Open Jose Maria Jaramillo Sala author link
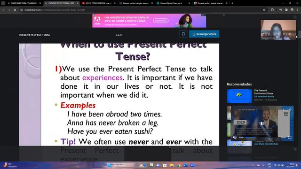The image size is (301, 169). (266, 144)
